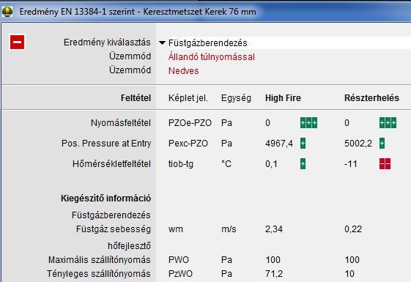Click the window title bar text
Screen dimensions: 411x282
138,12
